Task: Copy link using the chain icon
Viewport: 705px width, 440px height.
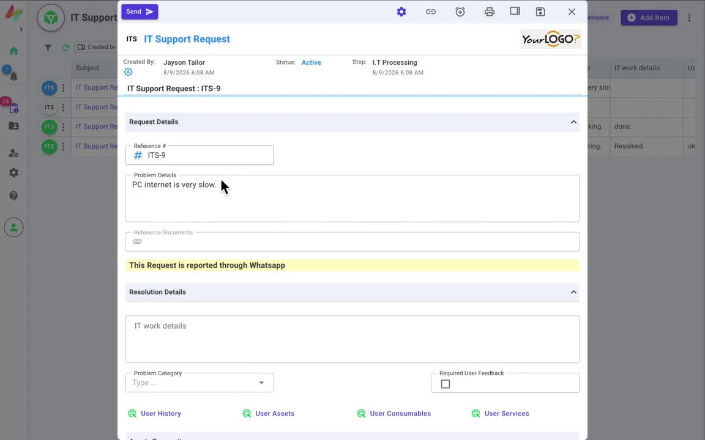Action: [x=431, y=12]
